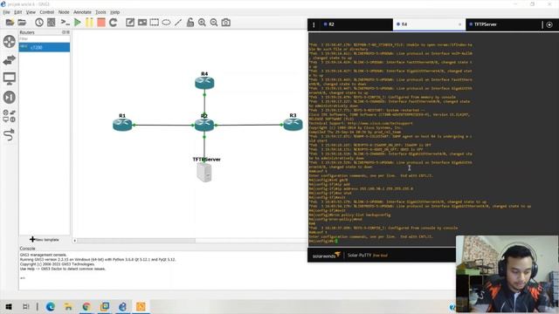Open Task View on the taskbar
This screenshot has height=314, width=559.
point(26,306)
